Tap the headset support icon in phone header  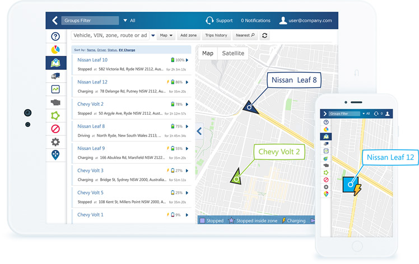(376, 114)
